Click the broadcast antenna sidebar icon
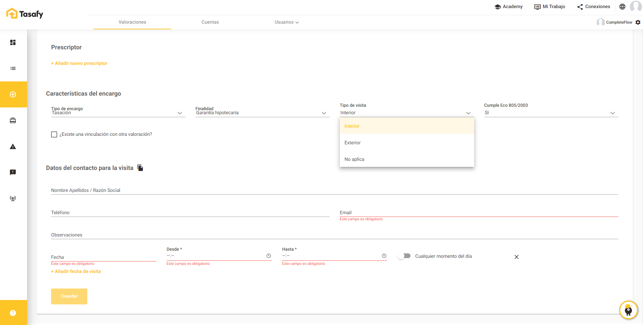Screen dimensions: 643x325 click(13, 199)
